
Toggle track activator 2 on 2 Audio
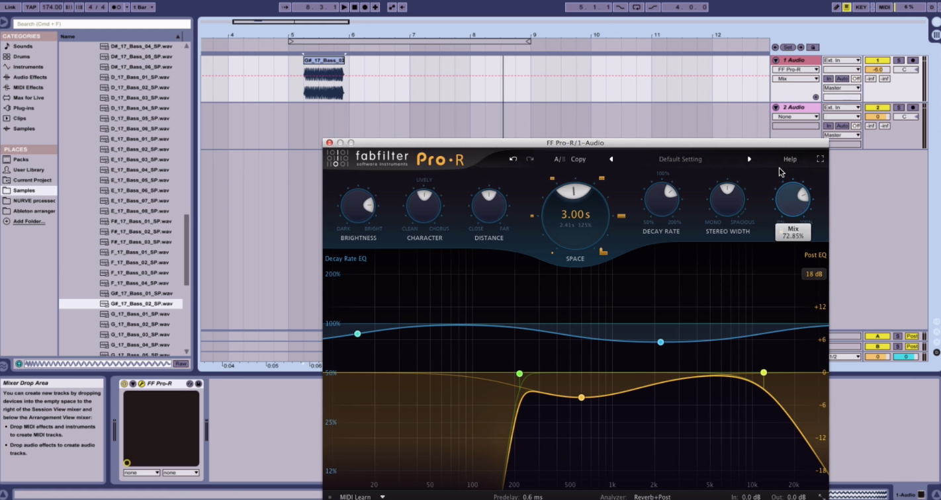(x=877, y=107)
